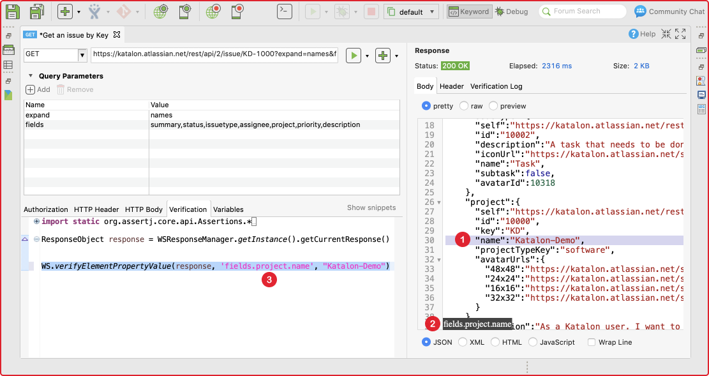709x376 pixels.
Task: Switch to the HTTP Header tab
Action: tap(96, 209)
